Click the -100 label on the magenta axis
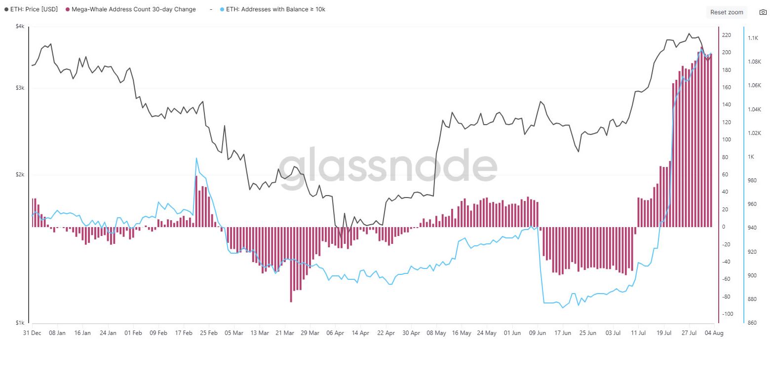Viewport: 772px width, 367px height. [x=728, y=314]
